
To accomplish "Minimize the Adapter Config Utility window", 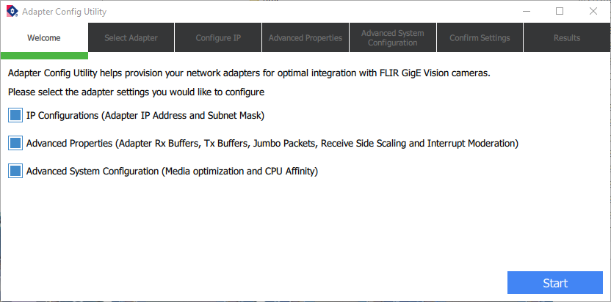I will point(526,12).
